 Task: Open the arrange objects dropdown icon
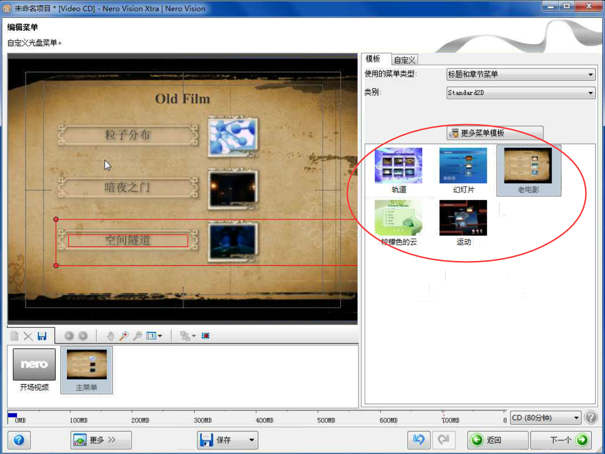click(188, 336)
